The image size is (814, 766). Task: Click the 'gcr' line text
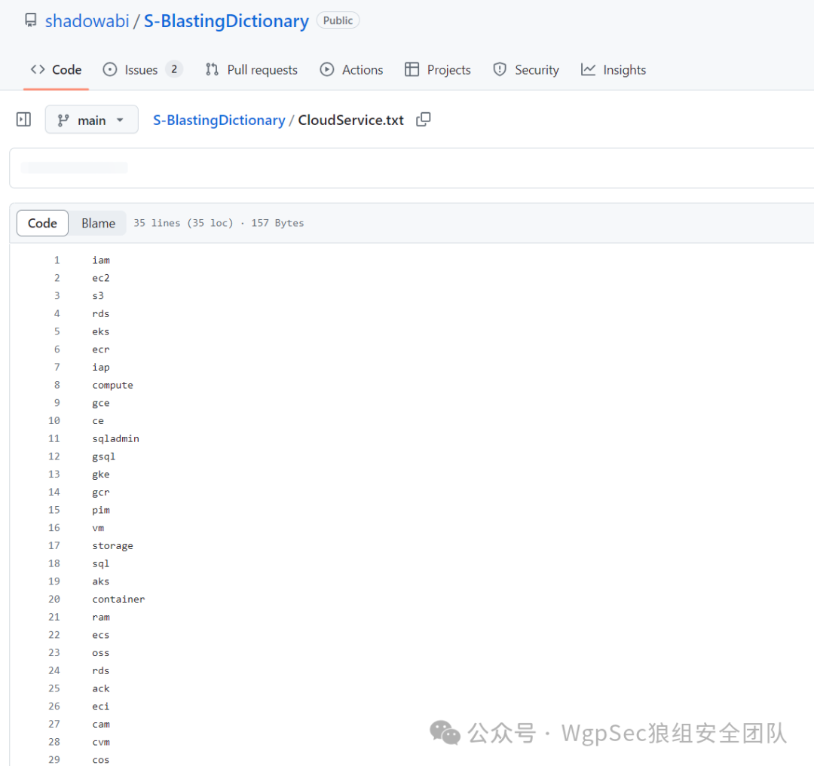(x=101, y=492)
